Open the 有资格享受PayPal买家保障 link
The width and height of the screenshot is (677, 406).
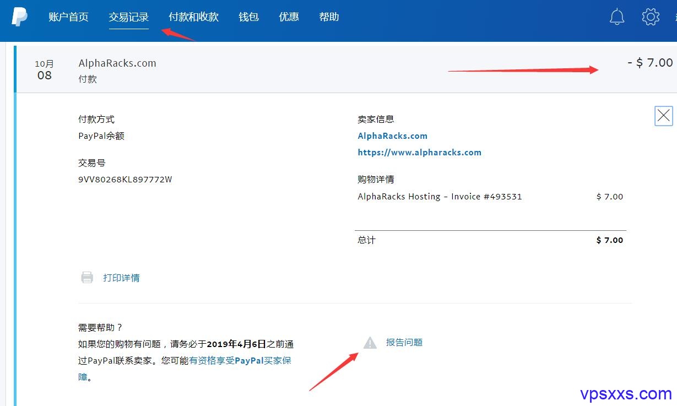coord(240,361)
